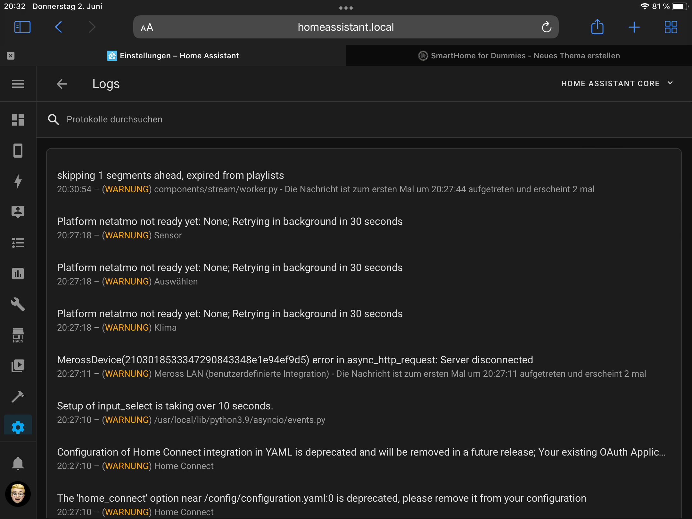Open the Overview dashboard icon

pos(18,120)
